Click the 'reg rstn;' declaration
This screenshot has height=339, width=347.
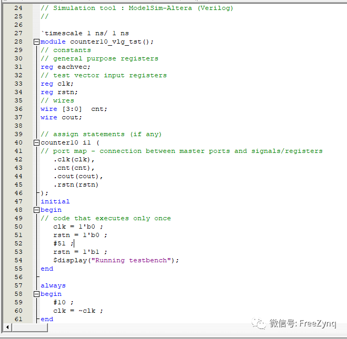tap(59, 93)
